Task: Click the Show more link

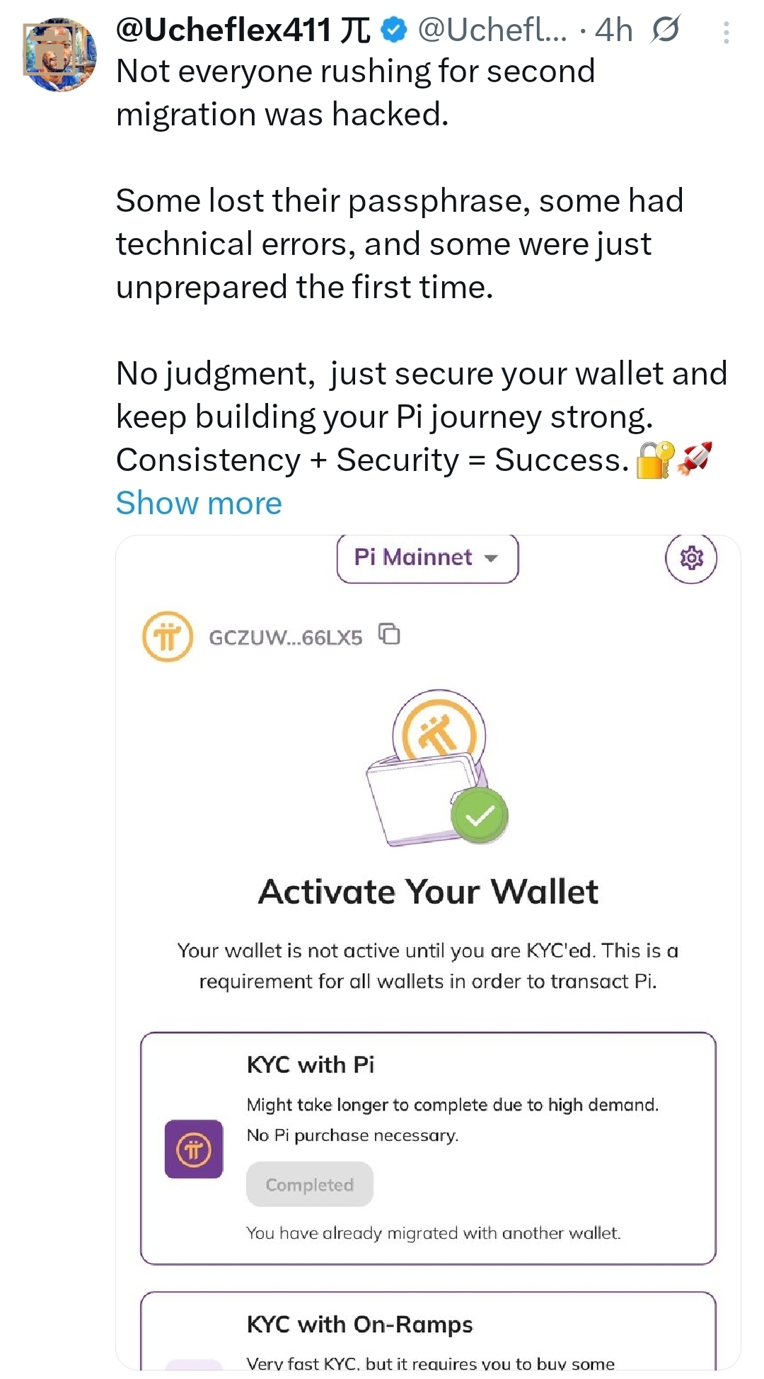Action: (199, 504)
